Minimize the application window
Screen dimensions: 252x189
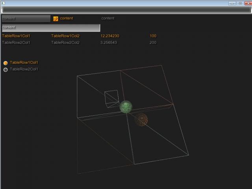(x=232, y=3)
